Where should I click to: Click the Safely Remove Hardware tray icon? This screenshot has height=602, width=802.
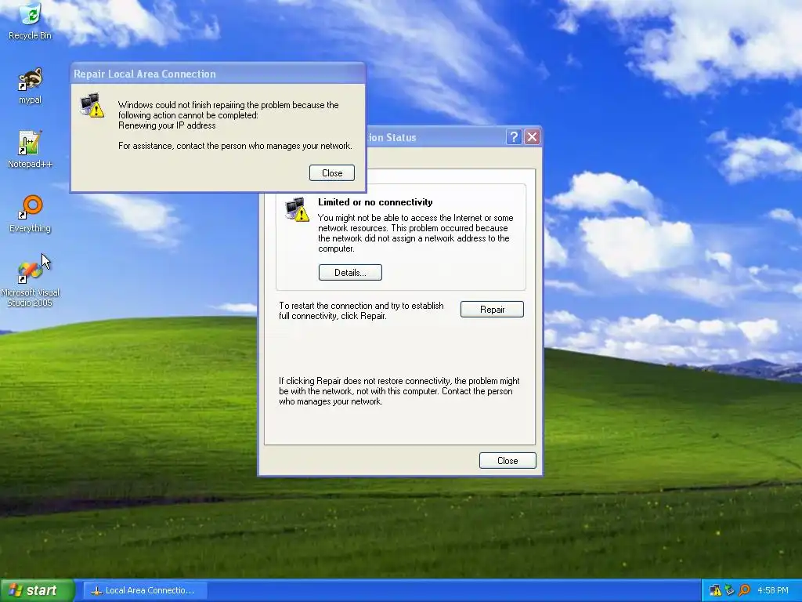pos(729,590)
